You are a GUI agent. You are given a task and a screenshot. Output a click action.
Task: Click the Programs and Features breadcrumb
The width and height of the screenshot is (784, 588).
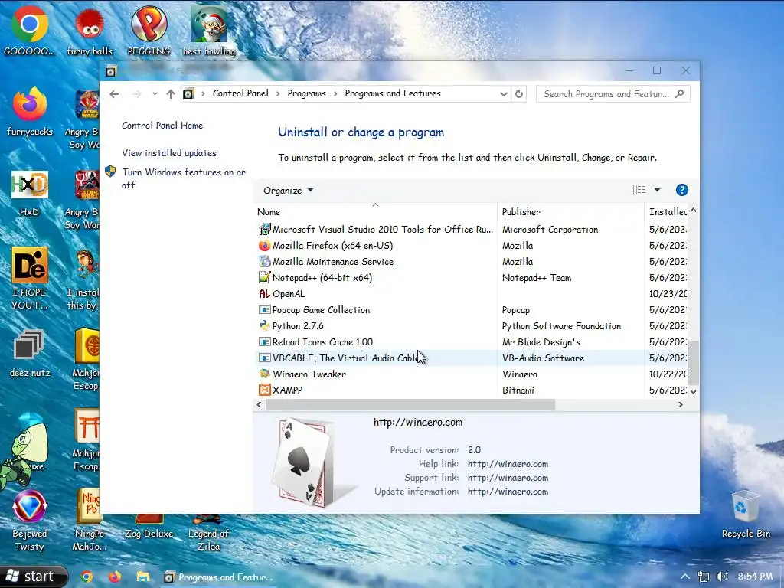393,93
